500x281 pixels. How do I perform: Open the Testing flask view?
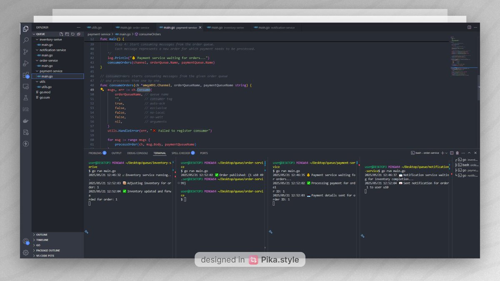tap(26, 98)
